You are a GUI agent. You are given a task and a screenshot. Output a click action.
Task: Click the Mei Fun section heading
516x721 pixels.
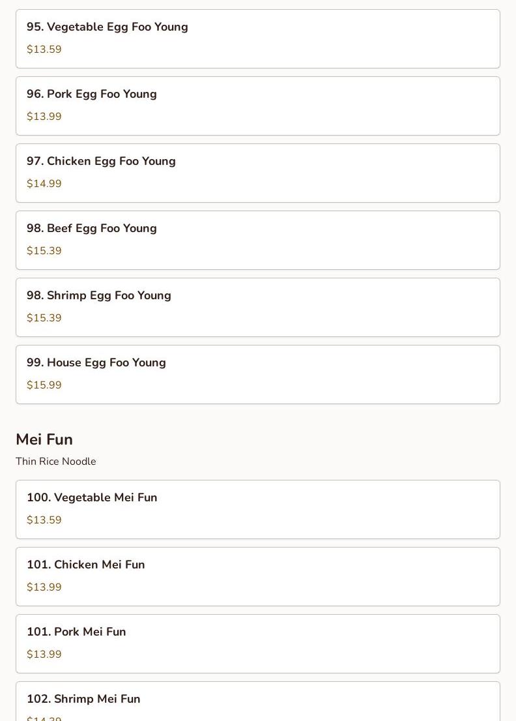pos(44,439)
